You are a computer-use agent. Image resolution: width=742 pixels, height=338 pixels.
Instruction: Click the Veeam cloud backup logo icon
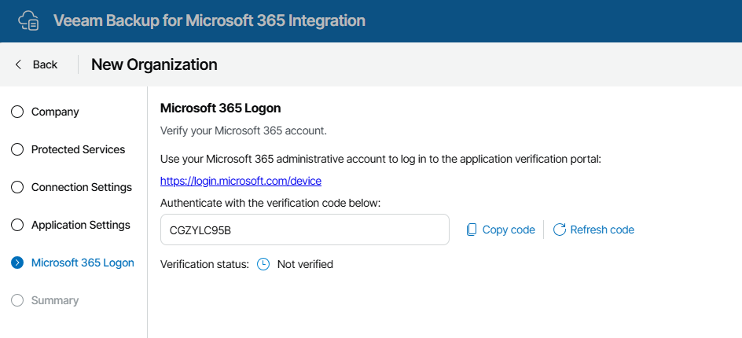(28, 20)
